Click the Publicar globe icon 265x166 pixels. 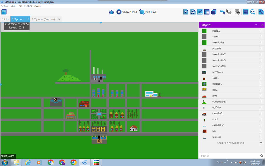[x=142, y=12]
